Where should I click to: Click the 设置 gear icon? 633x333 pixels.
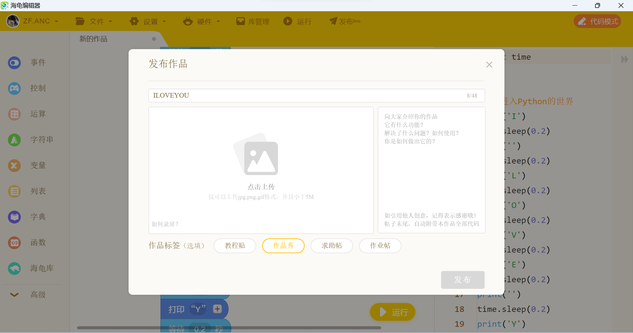[134, 21]
